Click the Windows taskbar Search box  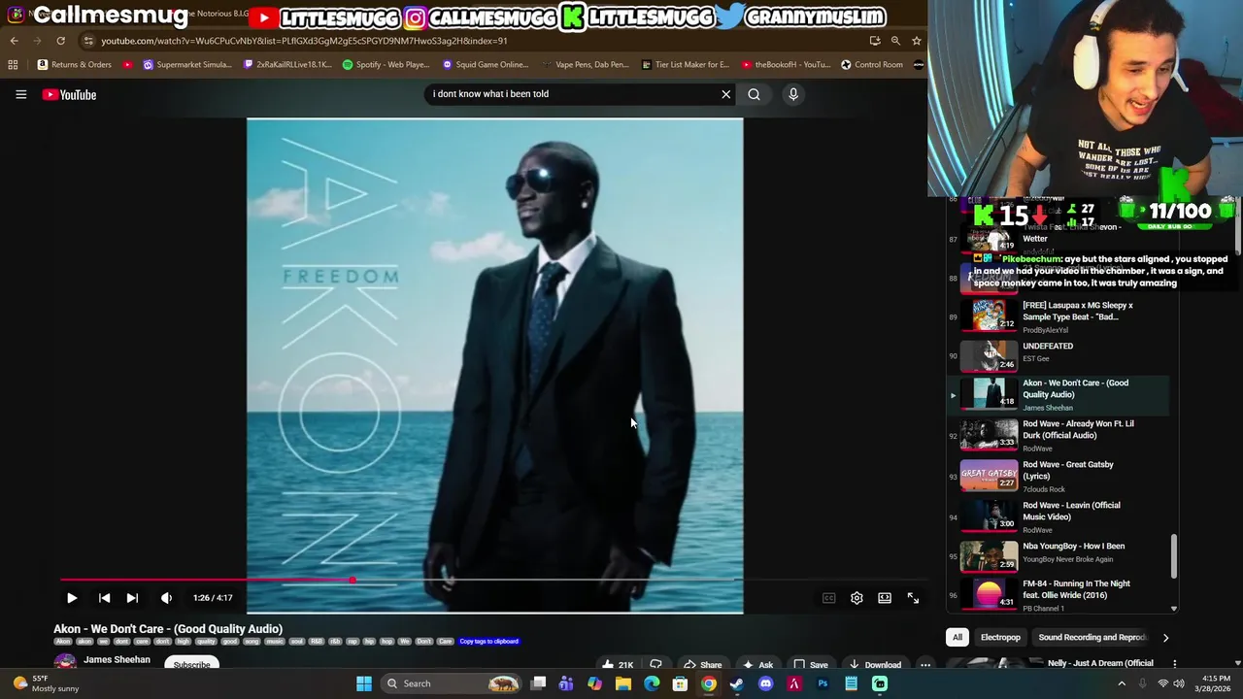point(452,683)
